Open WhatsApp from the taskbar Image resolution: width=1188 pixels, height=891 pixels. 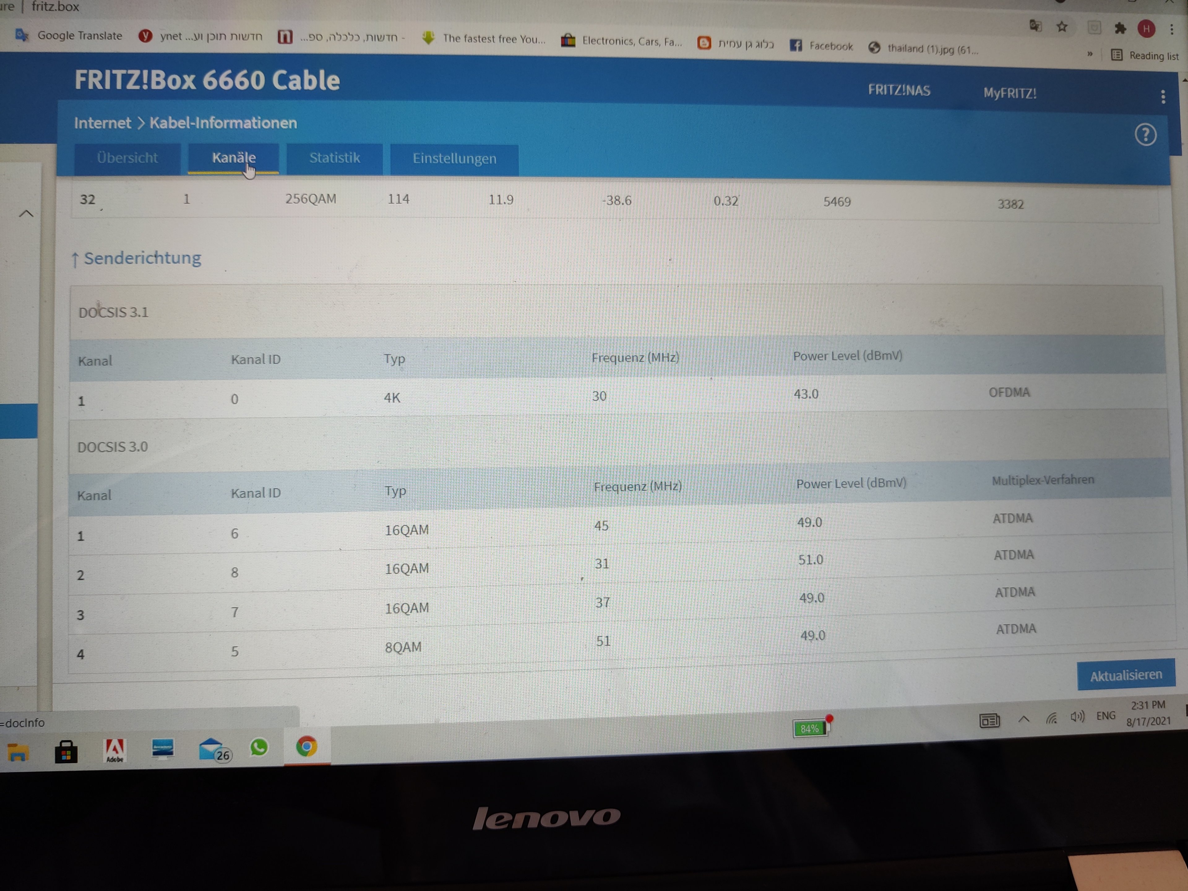point(259,747)
